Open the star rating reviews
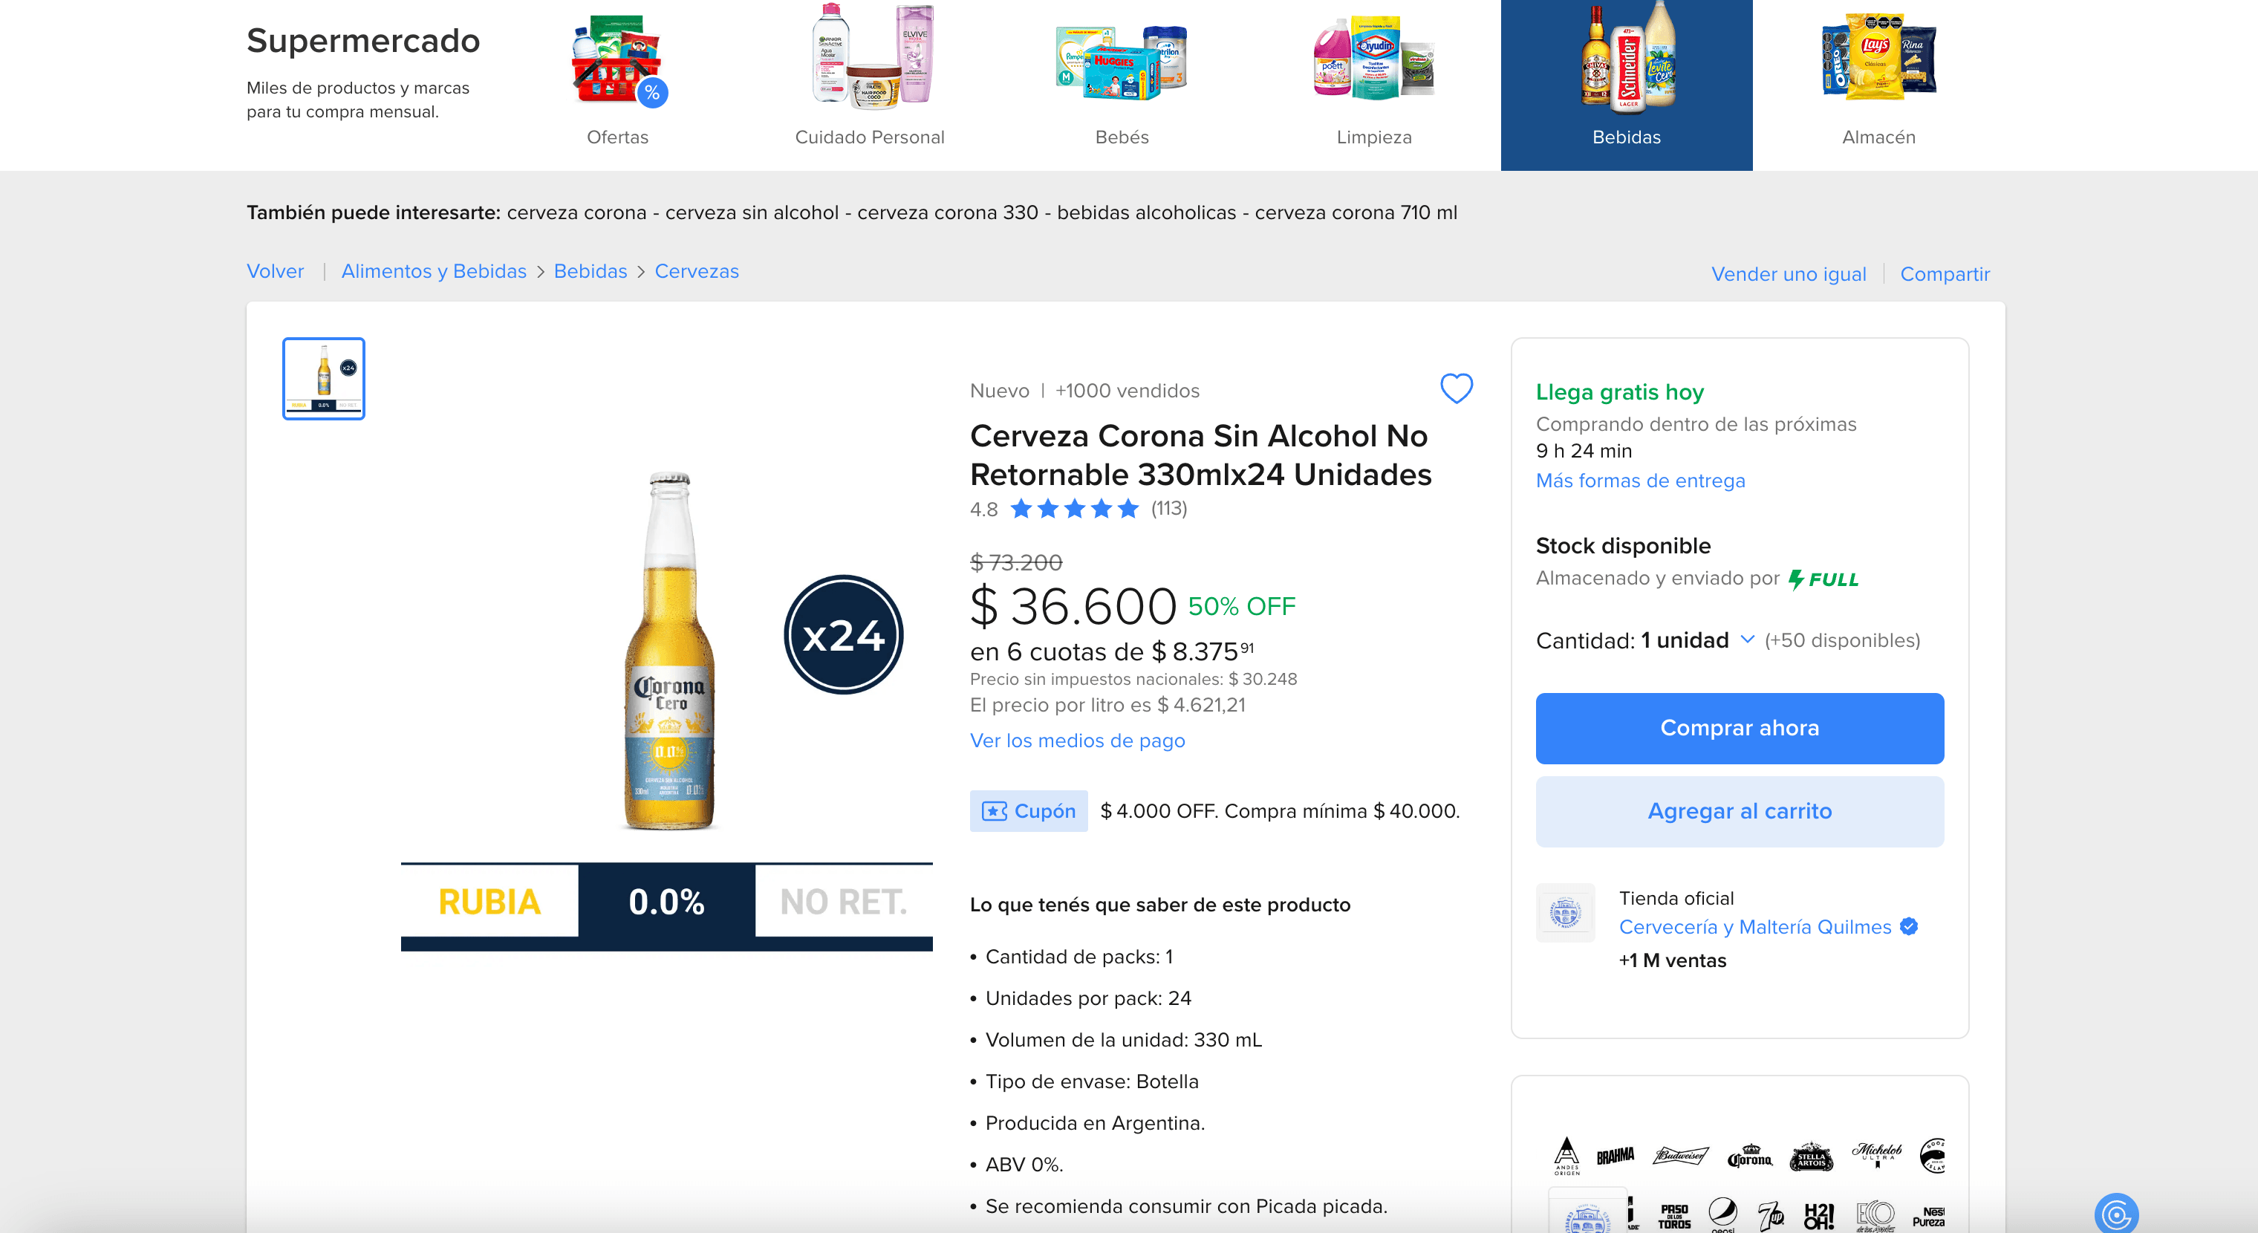 click(x=1074, y=508)
